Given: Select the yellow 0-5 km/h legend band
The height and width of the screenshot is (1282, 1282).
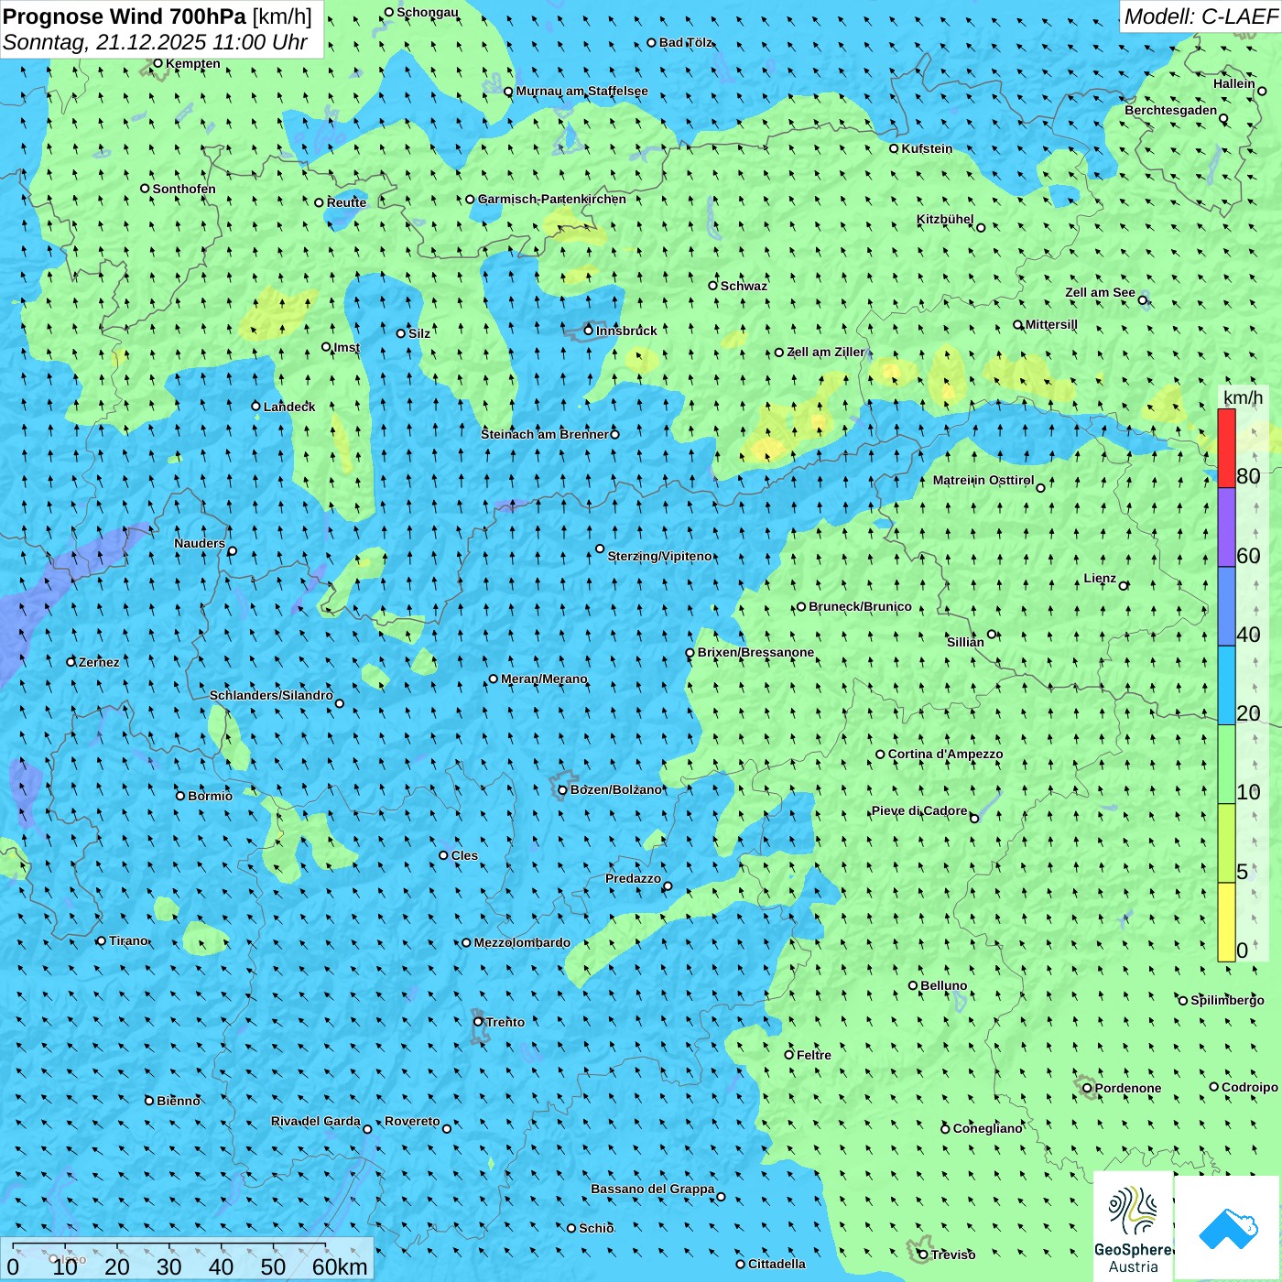Looking at the screenshot, I should (1226, 922).
